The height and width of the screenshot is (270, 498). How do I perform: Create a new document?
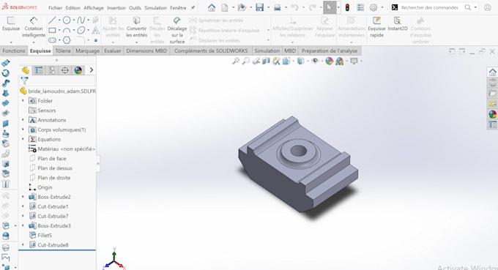point(225,7)
